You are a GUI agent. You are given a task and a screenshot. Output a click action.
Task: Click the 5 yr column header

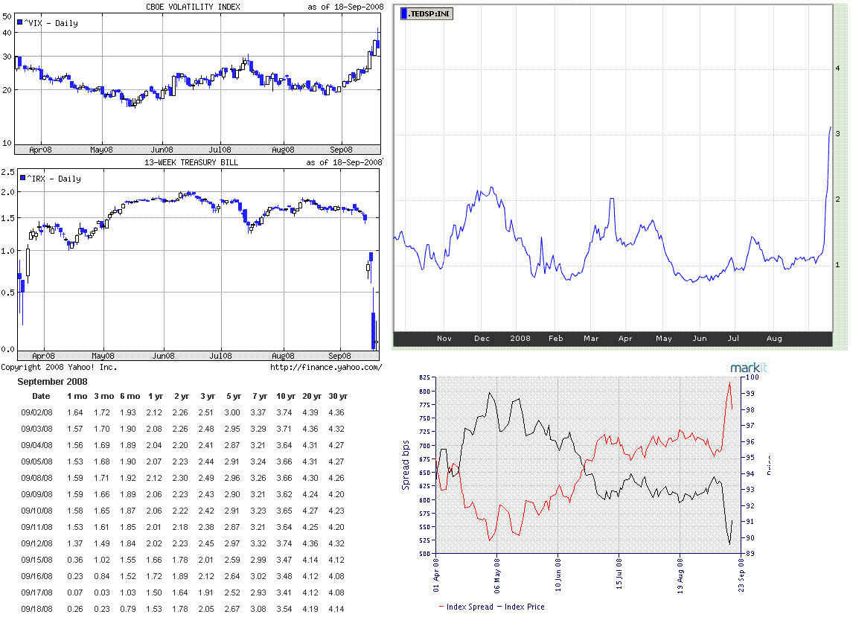coord(234,396)
